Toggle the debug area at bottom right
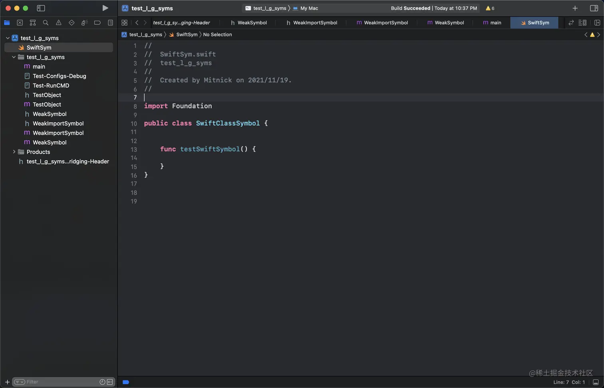 [x=596, y=382]
